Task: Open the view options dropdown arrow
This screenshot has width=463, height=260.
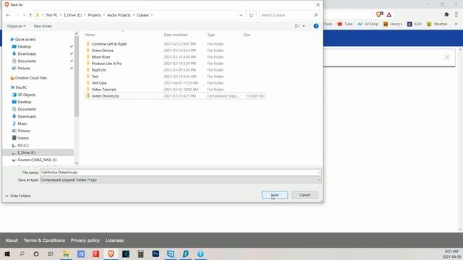Action: click(x=304, y=26)
